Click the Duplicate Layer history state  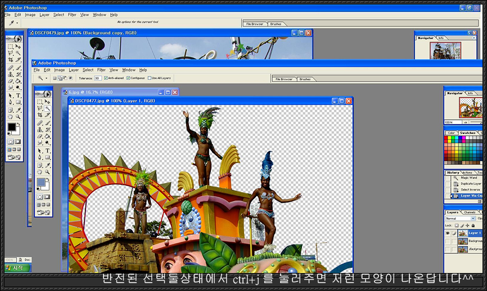[x=471, y=184]
